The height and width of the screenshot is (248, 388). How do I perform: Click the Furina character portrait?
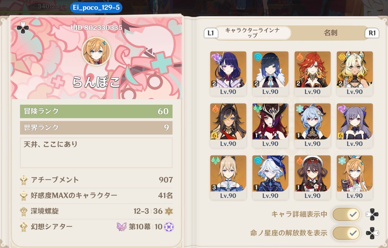(x=270, y=173)
